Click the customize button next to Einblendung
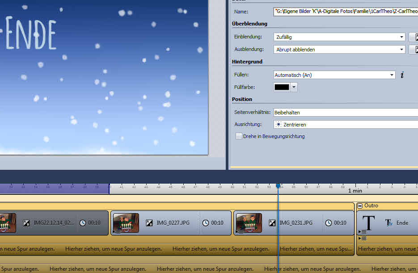418x273 pixels. point(414,37)
